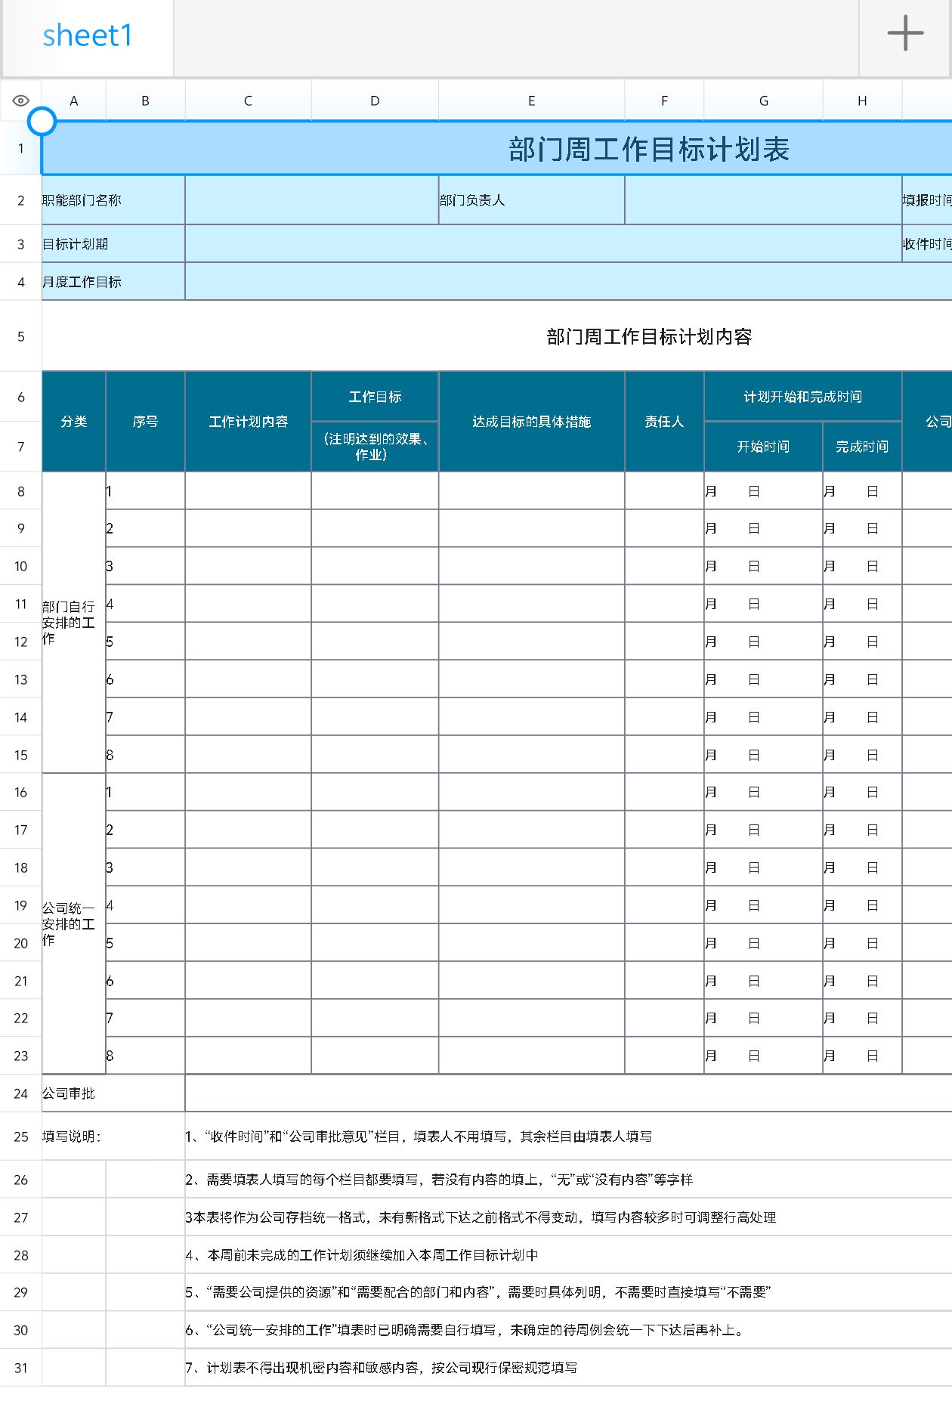
Task: Click the 达成目标的具体措施 header cell
Action: [x=531, y=422]
